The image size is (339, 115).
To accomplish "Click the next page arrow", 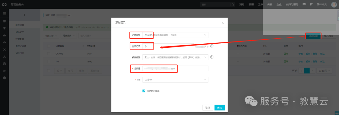I will [x=312, y=71].
